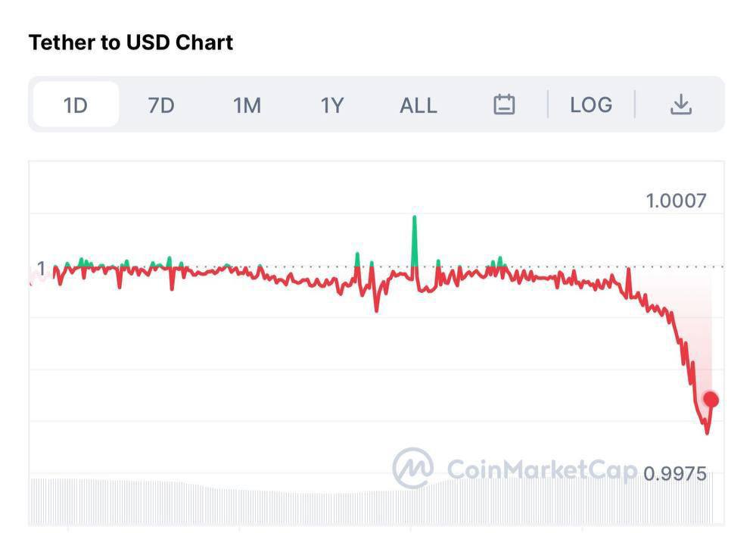
Task: Click the lowest point of the red price line
Action: [707, 432]
